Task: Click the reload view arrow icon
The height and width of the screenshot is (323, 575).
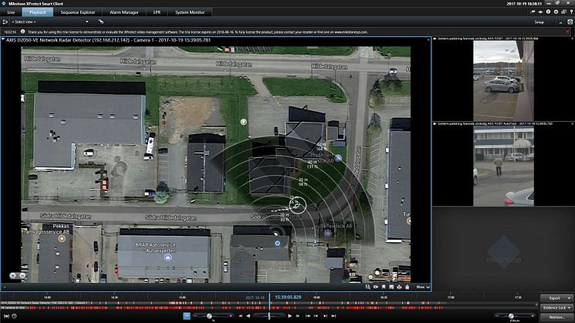Action: point(101,22)
